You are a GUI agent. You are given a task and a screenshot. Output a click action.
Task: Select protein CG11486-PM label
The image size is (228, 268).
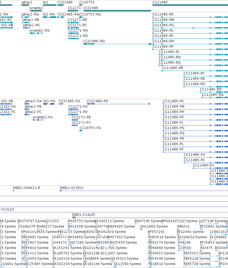coord(174,107)
